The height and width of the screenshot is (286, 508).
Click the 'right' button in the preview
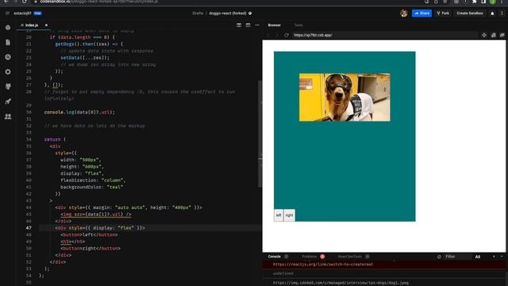tap(289, 215)
